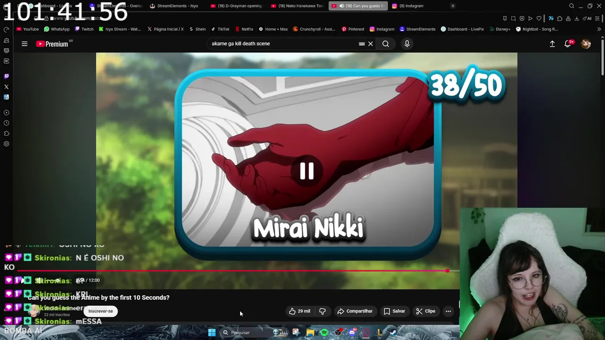Submit search with the magnifier button

click(386, 44)
